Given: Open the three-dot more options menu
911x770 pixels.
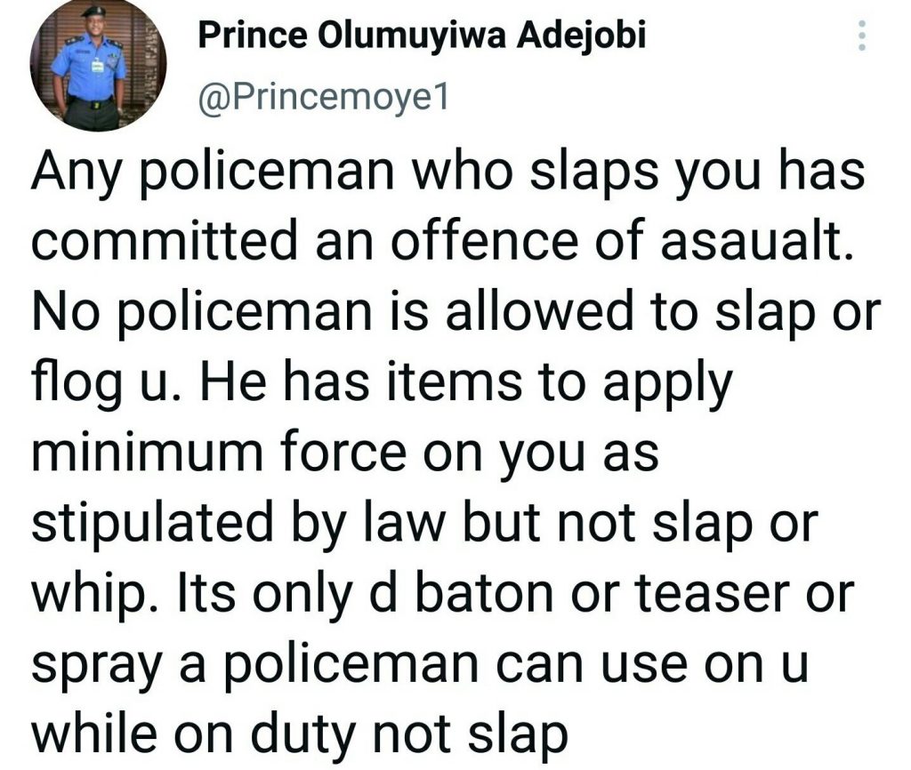Looking at the screenshot, I should 859,36.
